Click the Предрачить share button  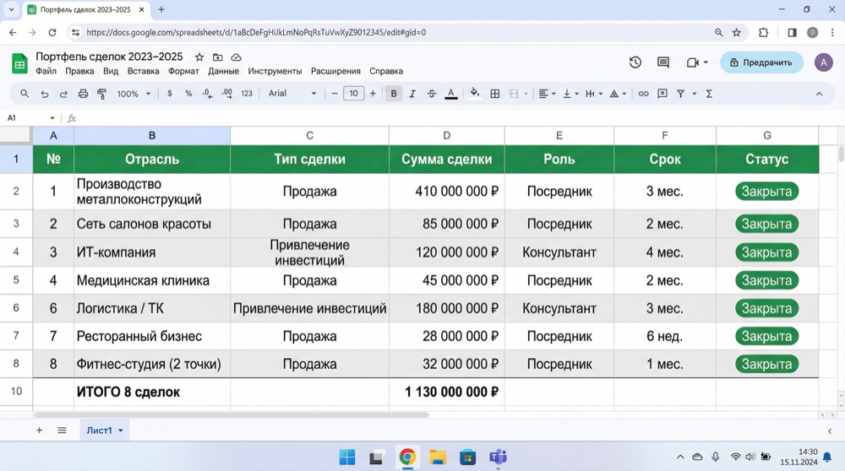pos(761,62)
